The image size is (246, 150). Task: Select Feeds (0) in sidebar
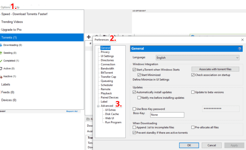(8, 92)
